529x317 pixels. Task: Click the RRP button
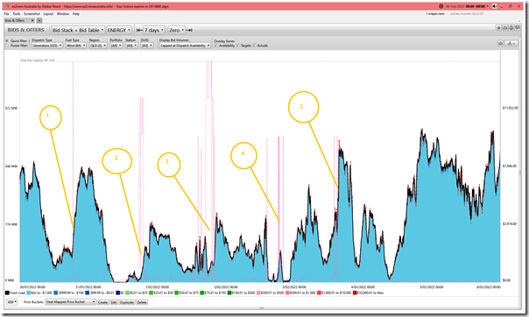coord(11,302)
